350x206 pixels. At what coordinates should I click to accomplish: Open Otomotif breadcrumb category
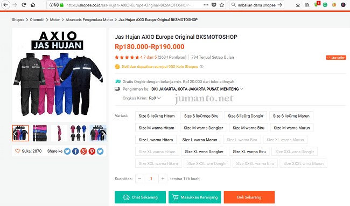click(37, 19)
